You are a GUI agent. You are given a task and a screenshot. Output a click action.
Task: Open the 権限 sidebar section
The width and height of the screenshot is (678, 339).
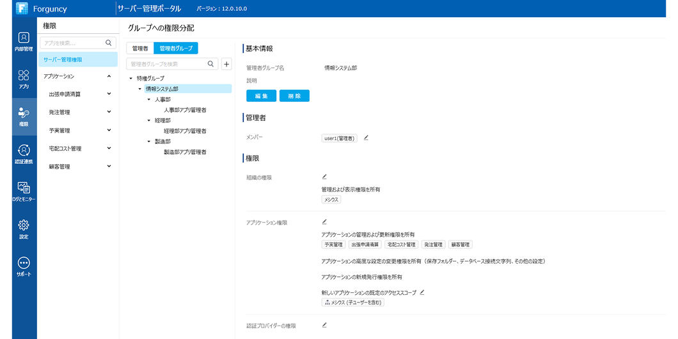pos(24,117)
